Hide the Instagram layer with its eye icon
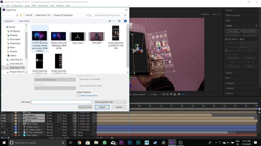Image resolution: width=261 pixels, height=146 pixels. 2,115
